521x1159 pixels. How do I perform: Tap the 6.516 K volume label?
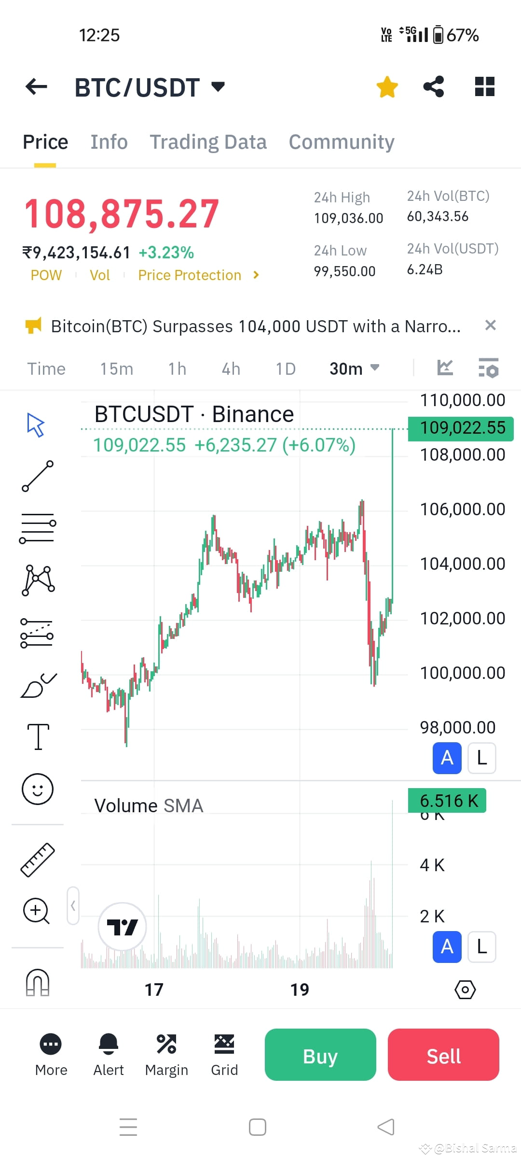coord(447,801)
